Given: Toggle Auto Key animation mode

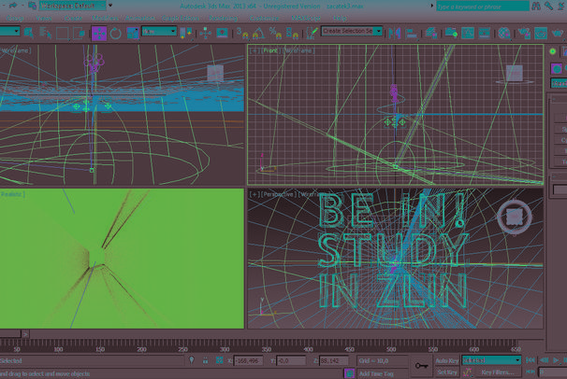Looking at the screenshot, I should (447, 359).
